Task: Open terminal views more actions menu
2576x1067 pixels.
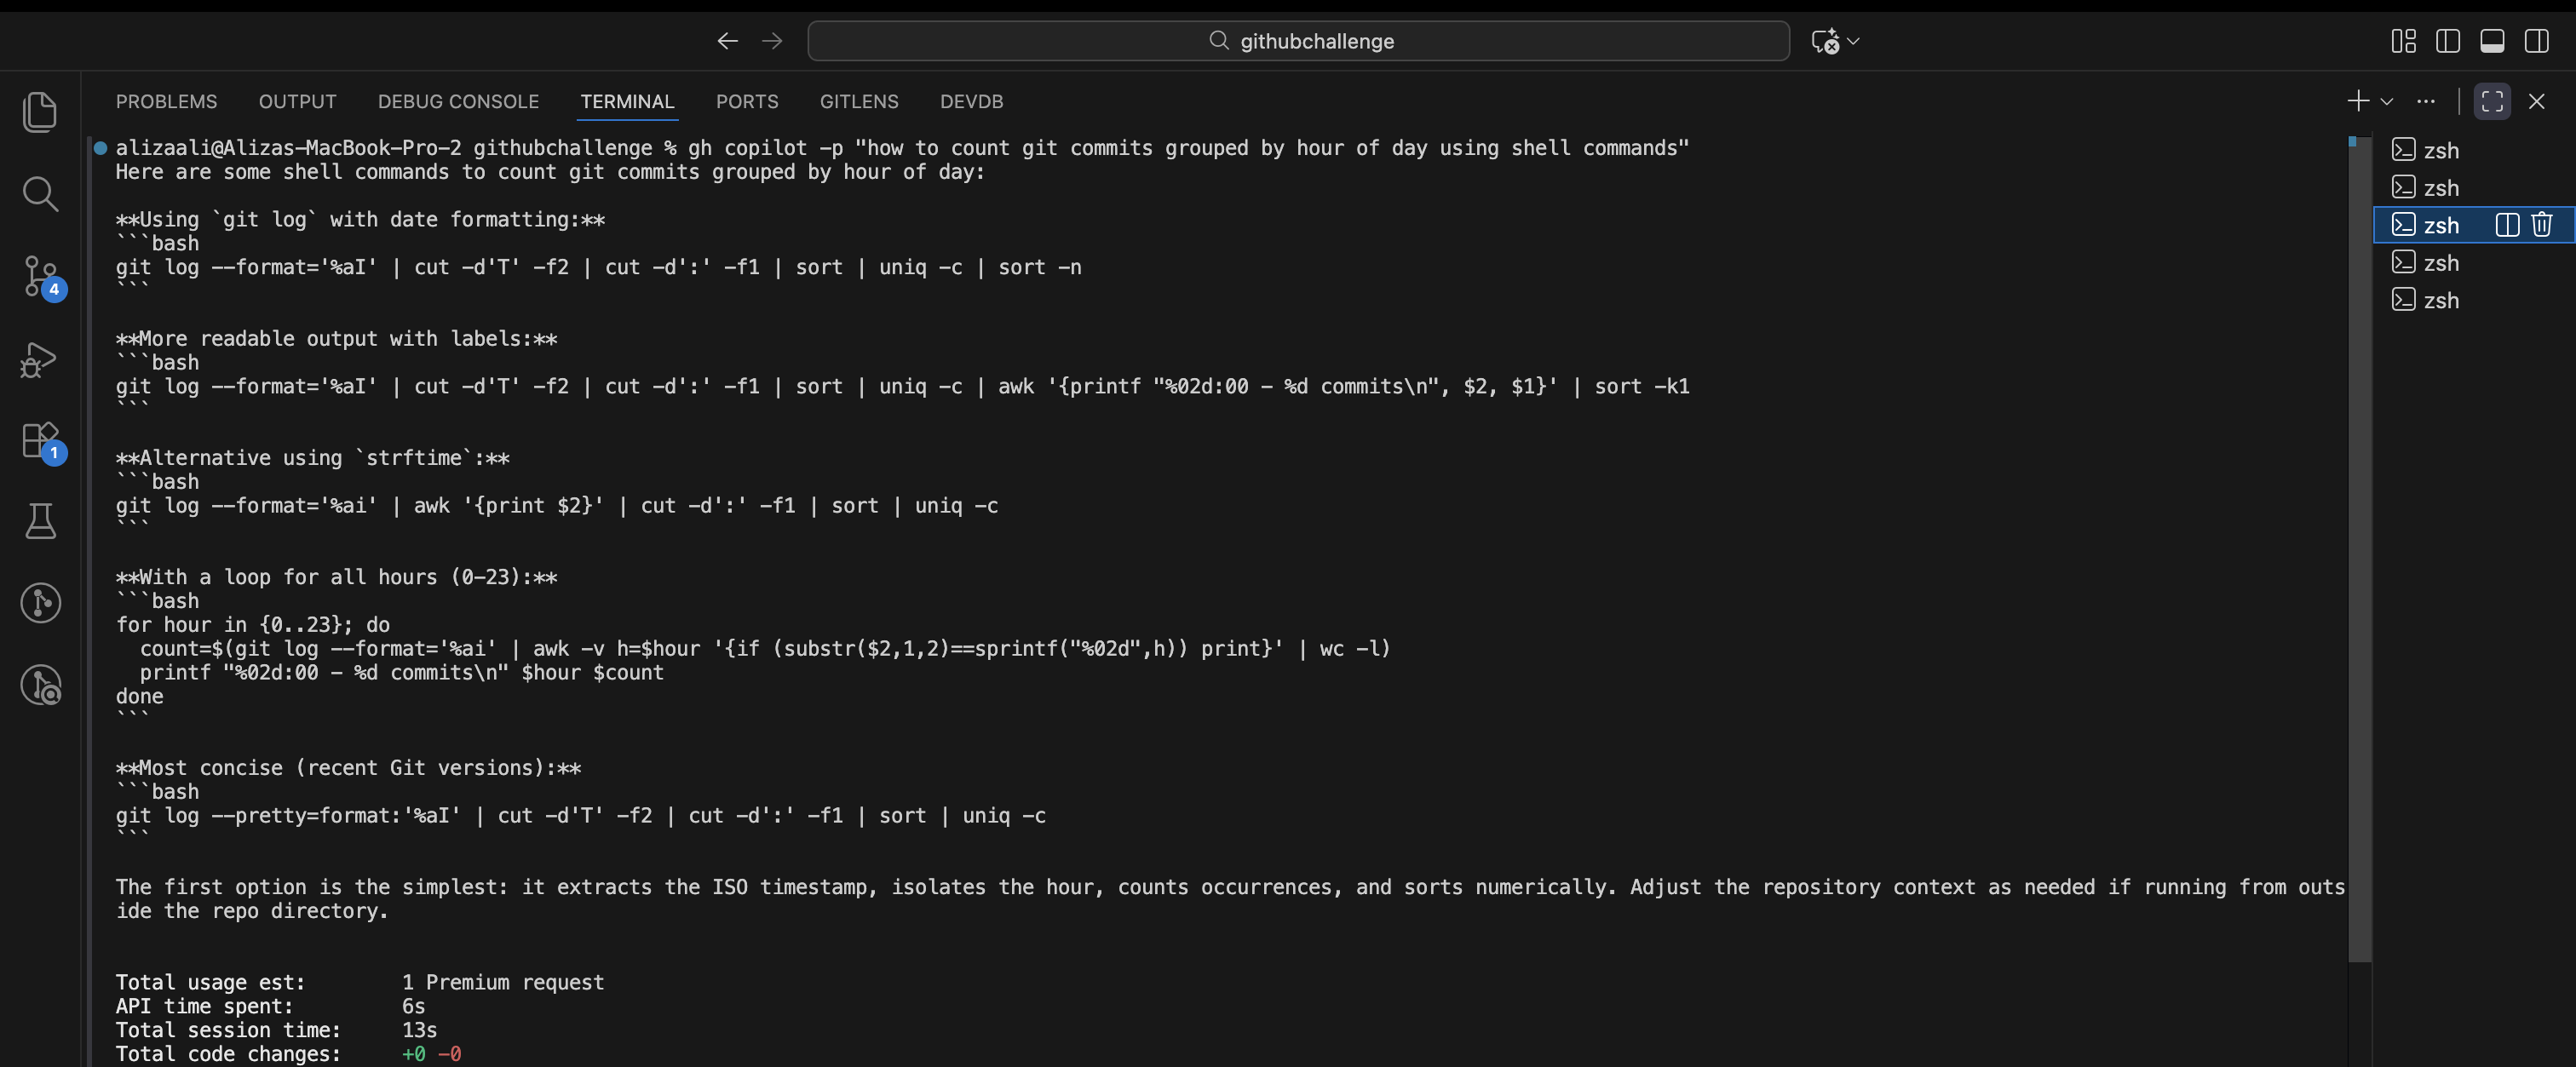Action: pos(2427,101)
